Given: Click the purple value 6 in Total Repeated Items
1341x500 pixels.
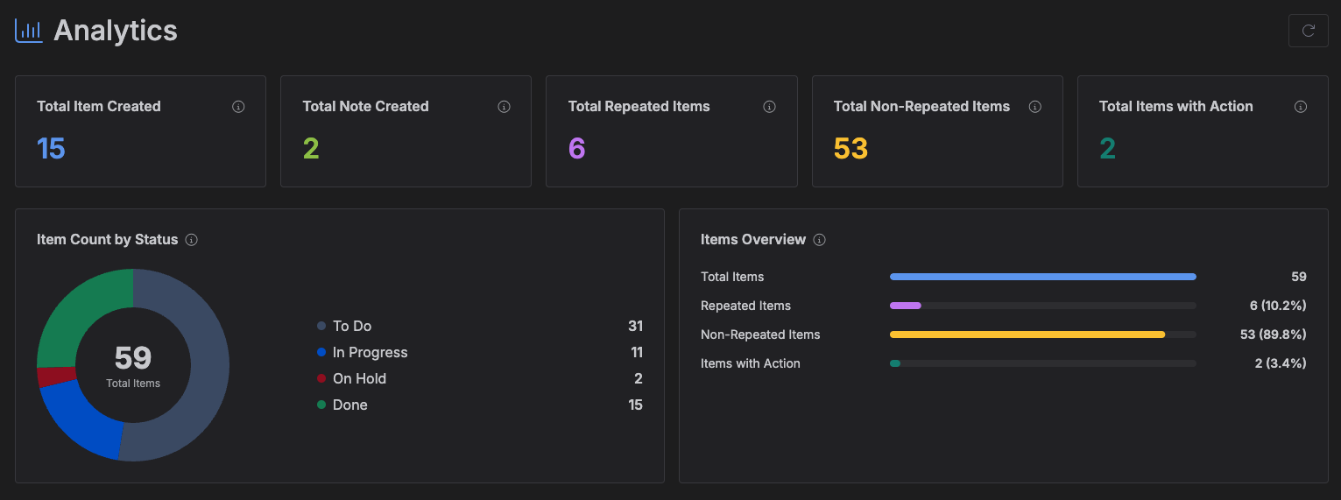Looking at the screenshot, I should click(x=576, y=148).
